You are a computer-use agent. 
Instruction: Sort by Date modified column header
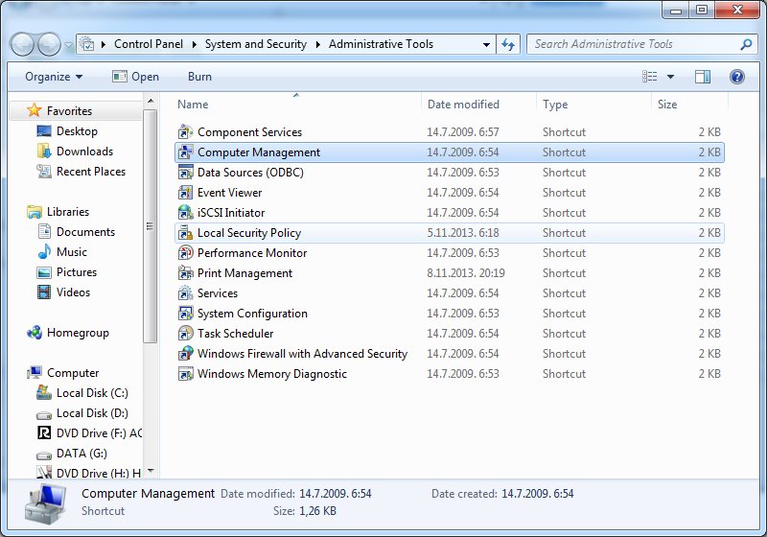tap(463, 105)
